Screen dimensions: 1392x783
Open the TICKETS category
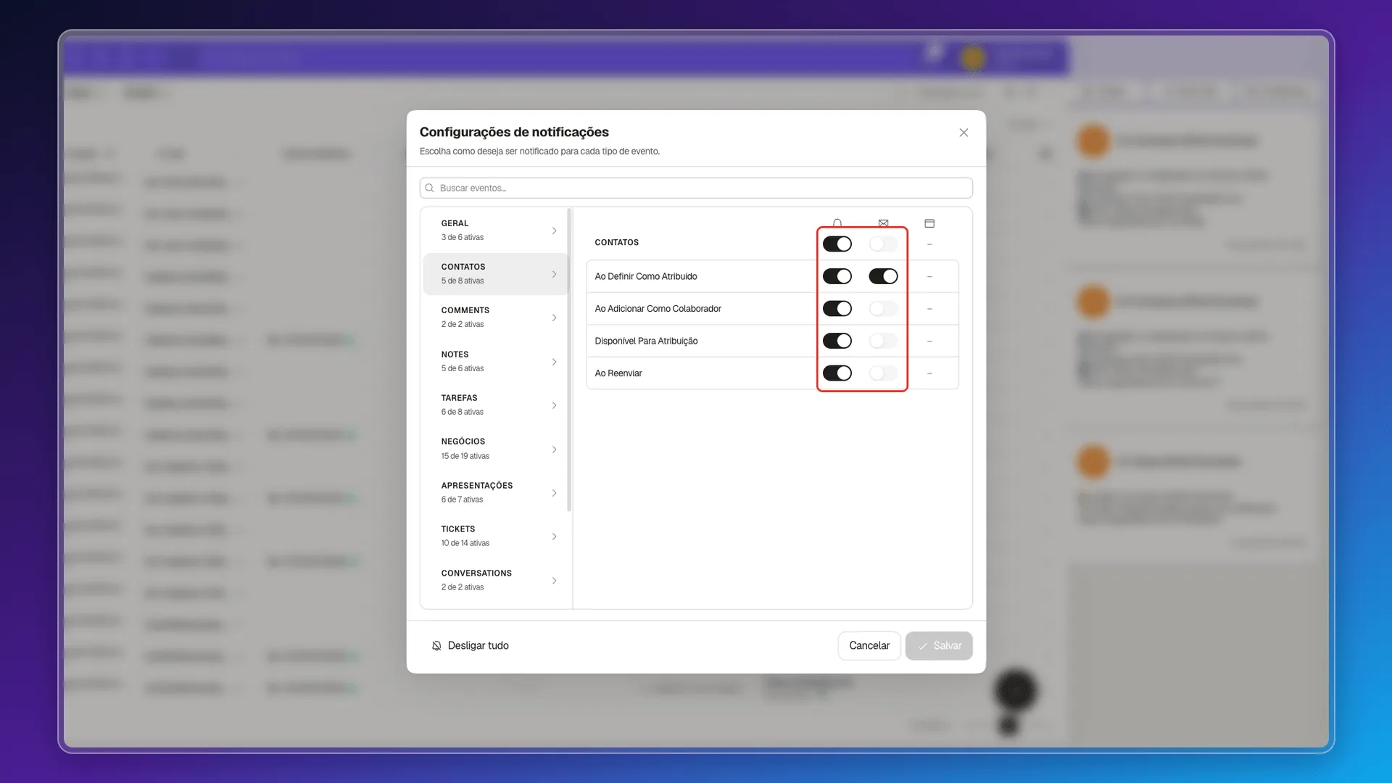(494, 536)
